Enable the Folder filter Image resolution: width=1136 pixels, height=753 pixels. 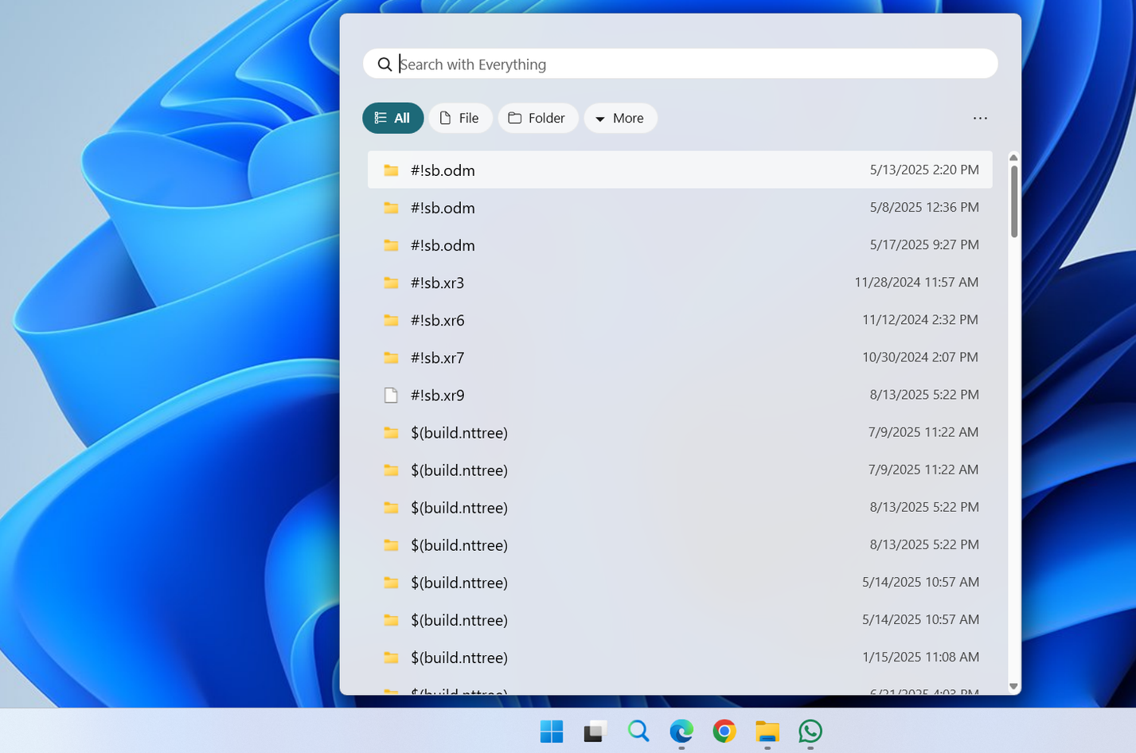pyautogui.click(x=538, y=118)
